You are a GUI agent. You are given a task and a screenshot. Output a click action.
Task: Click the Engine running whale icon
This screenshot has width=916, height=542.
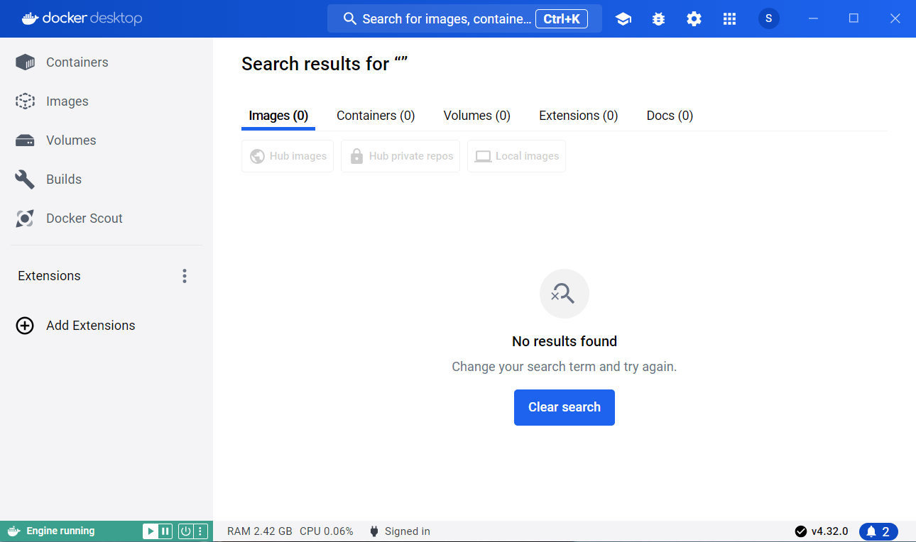pos(13,531)
